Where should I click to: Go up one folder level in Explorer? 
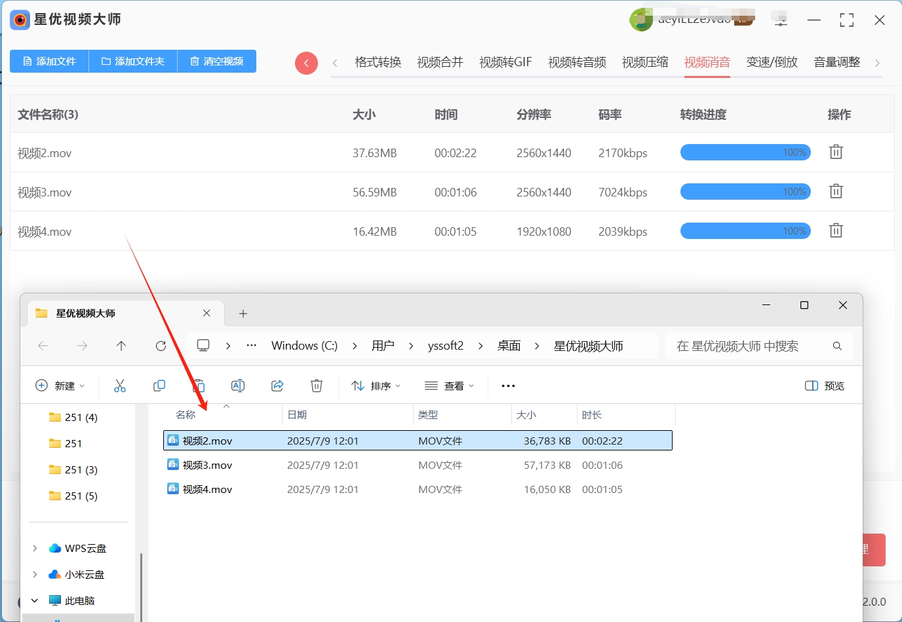121,346
